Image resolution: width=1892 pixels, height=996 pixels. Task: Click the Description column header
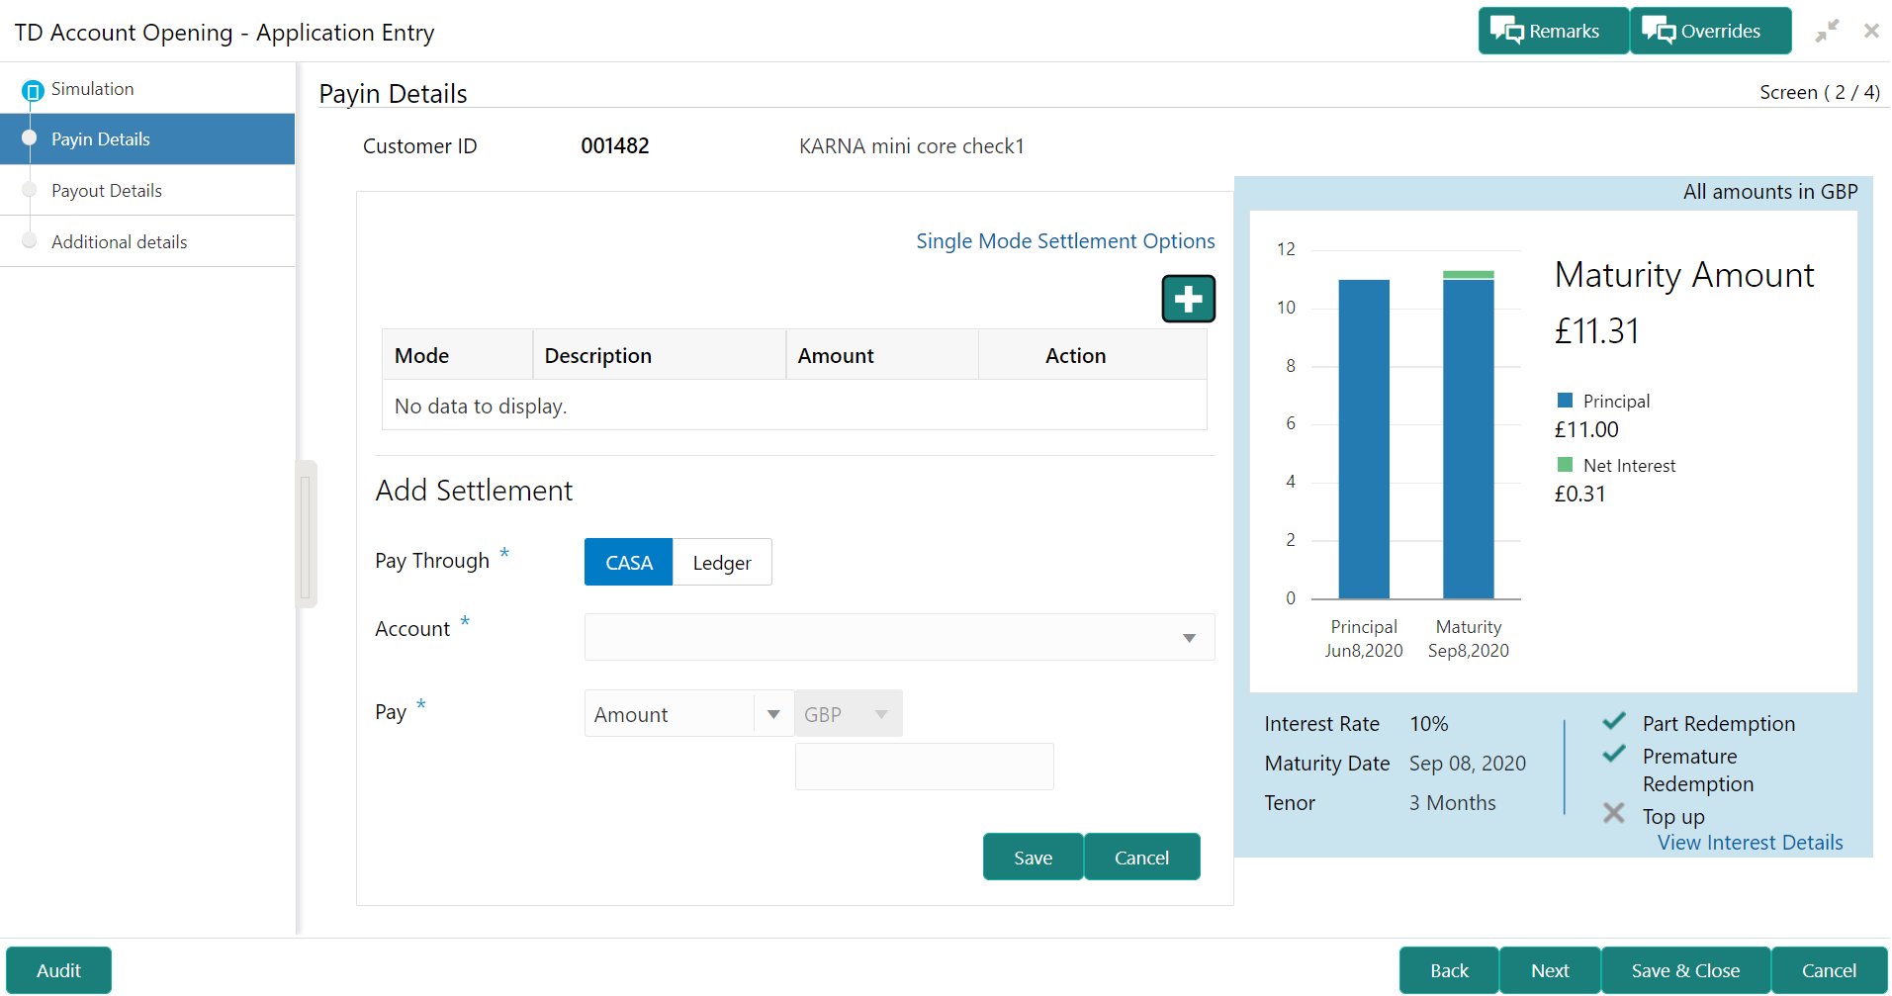(659, 355)
